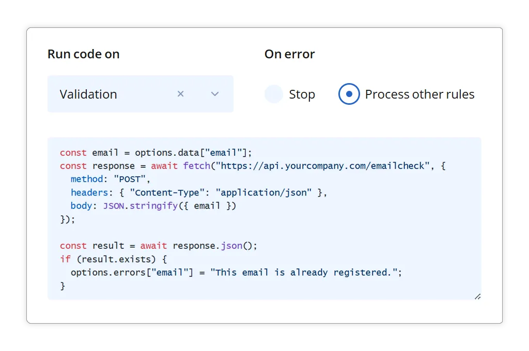
Task: Click the line 'const email = options.data["email"];'
Action: tap(156, 153)
